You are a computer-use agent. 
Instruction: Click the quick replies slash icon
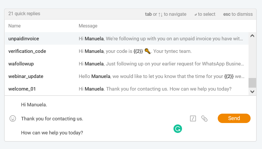coord(193,119)
